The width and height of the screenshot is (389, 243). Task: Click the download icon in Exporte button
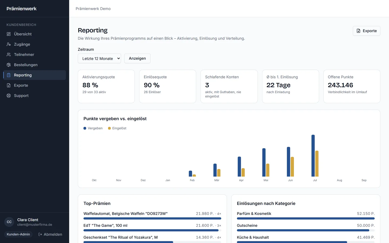point(358,31)
